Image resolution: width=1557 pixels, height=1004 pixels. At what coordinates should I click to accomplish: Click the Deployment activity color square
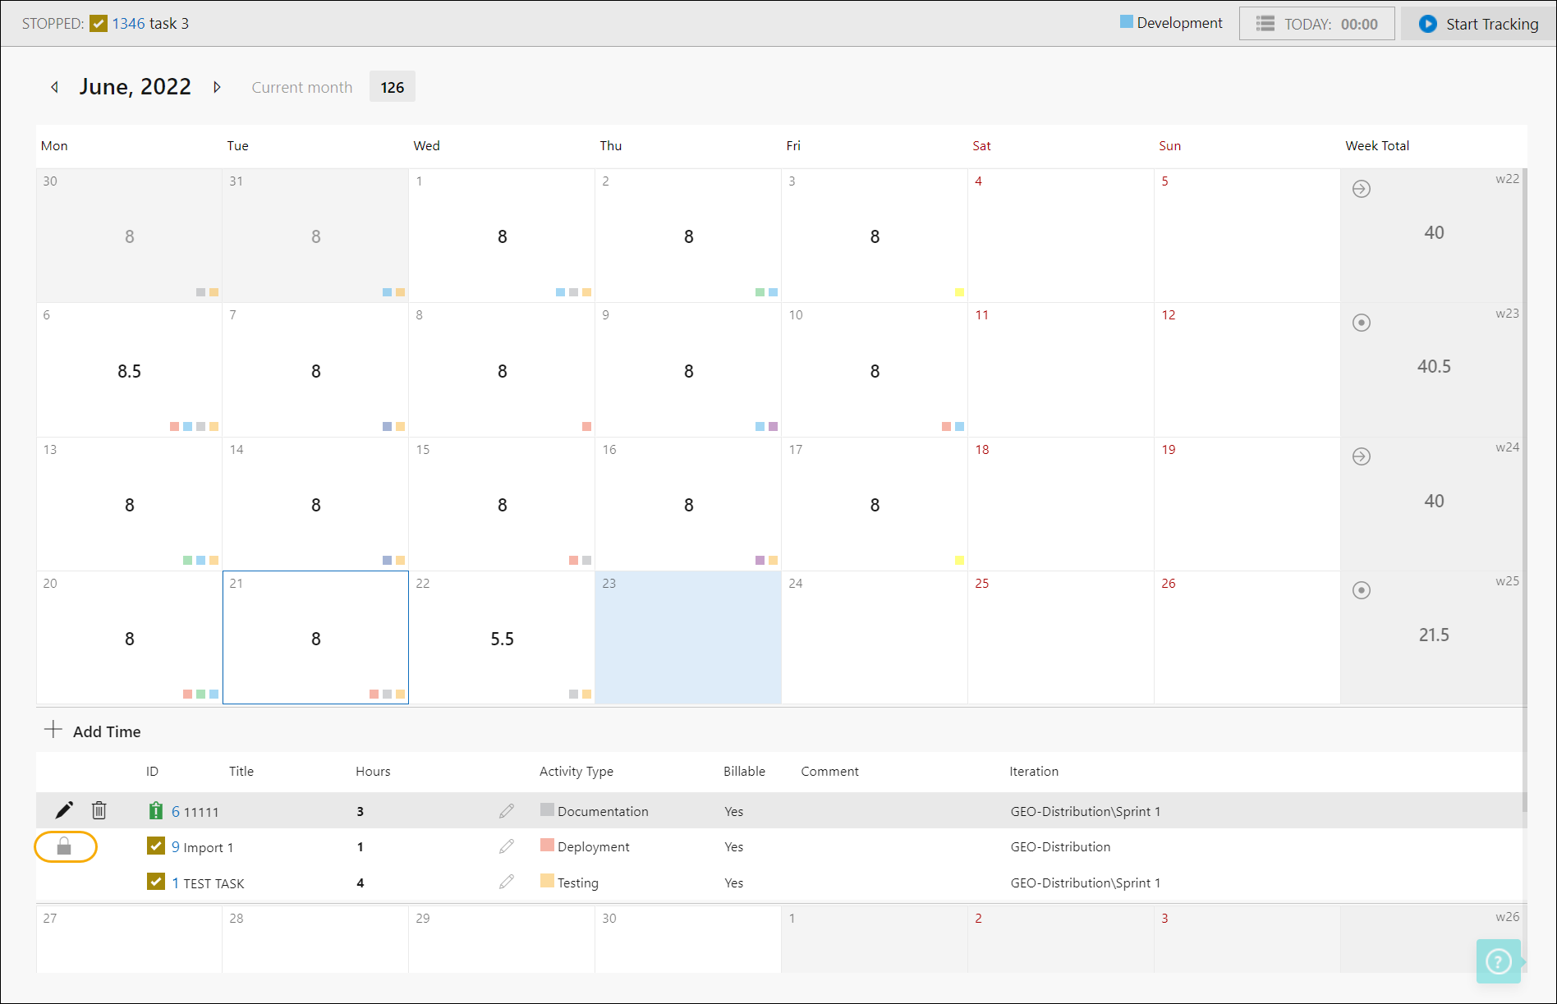click(x=547, y=845)
